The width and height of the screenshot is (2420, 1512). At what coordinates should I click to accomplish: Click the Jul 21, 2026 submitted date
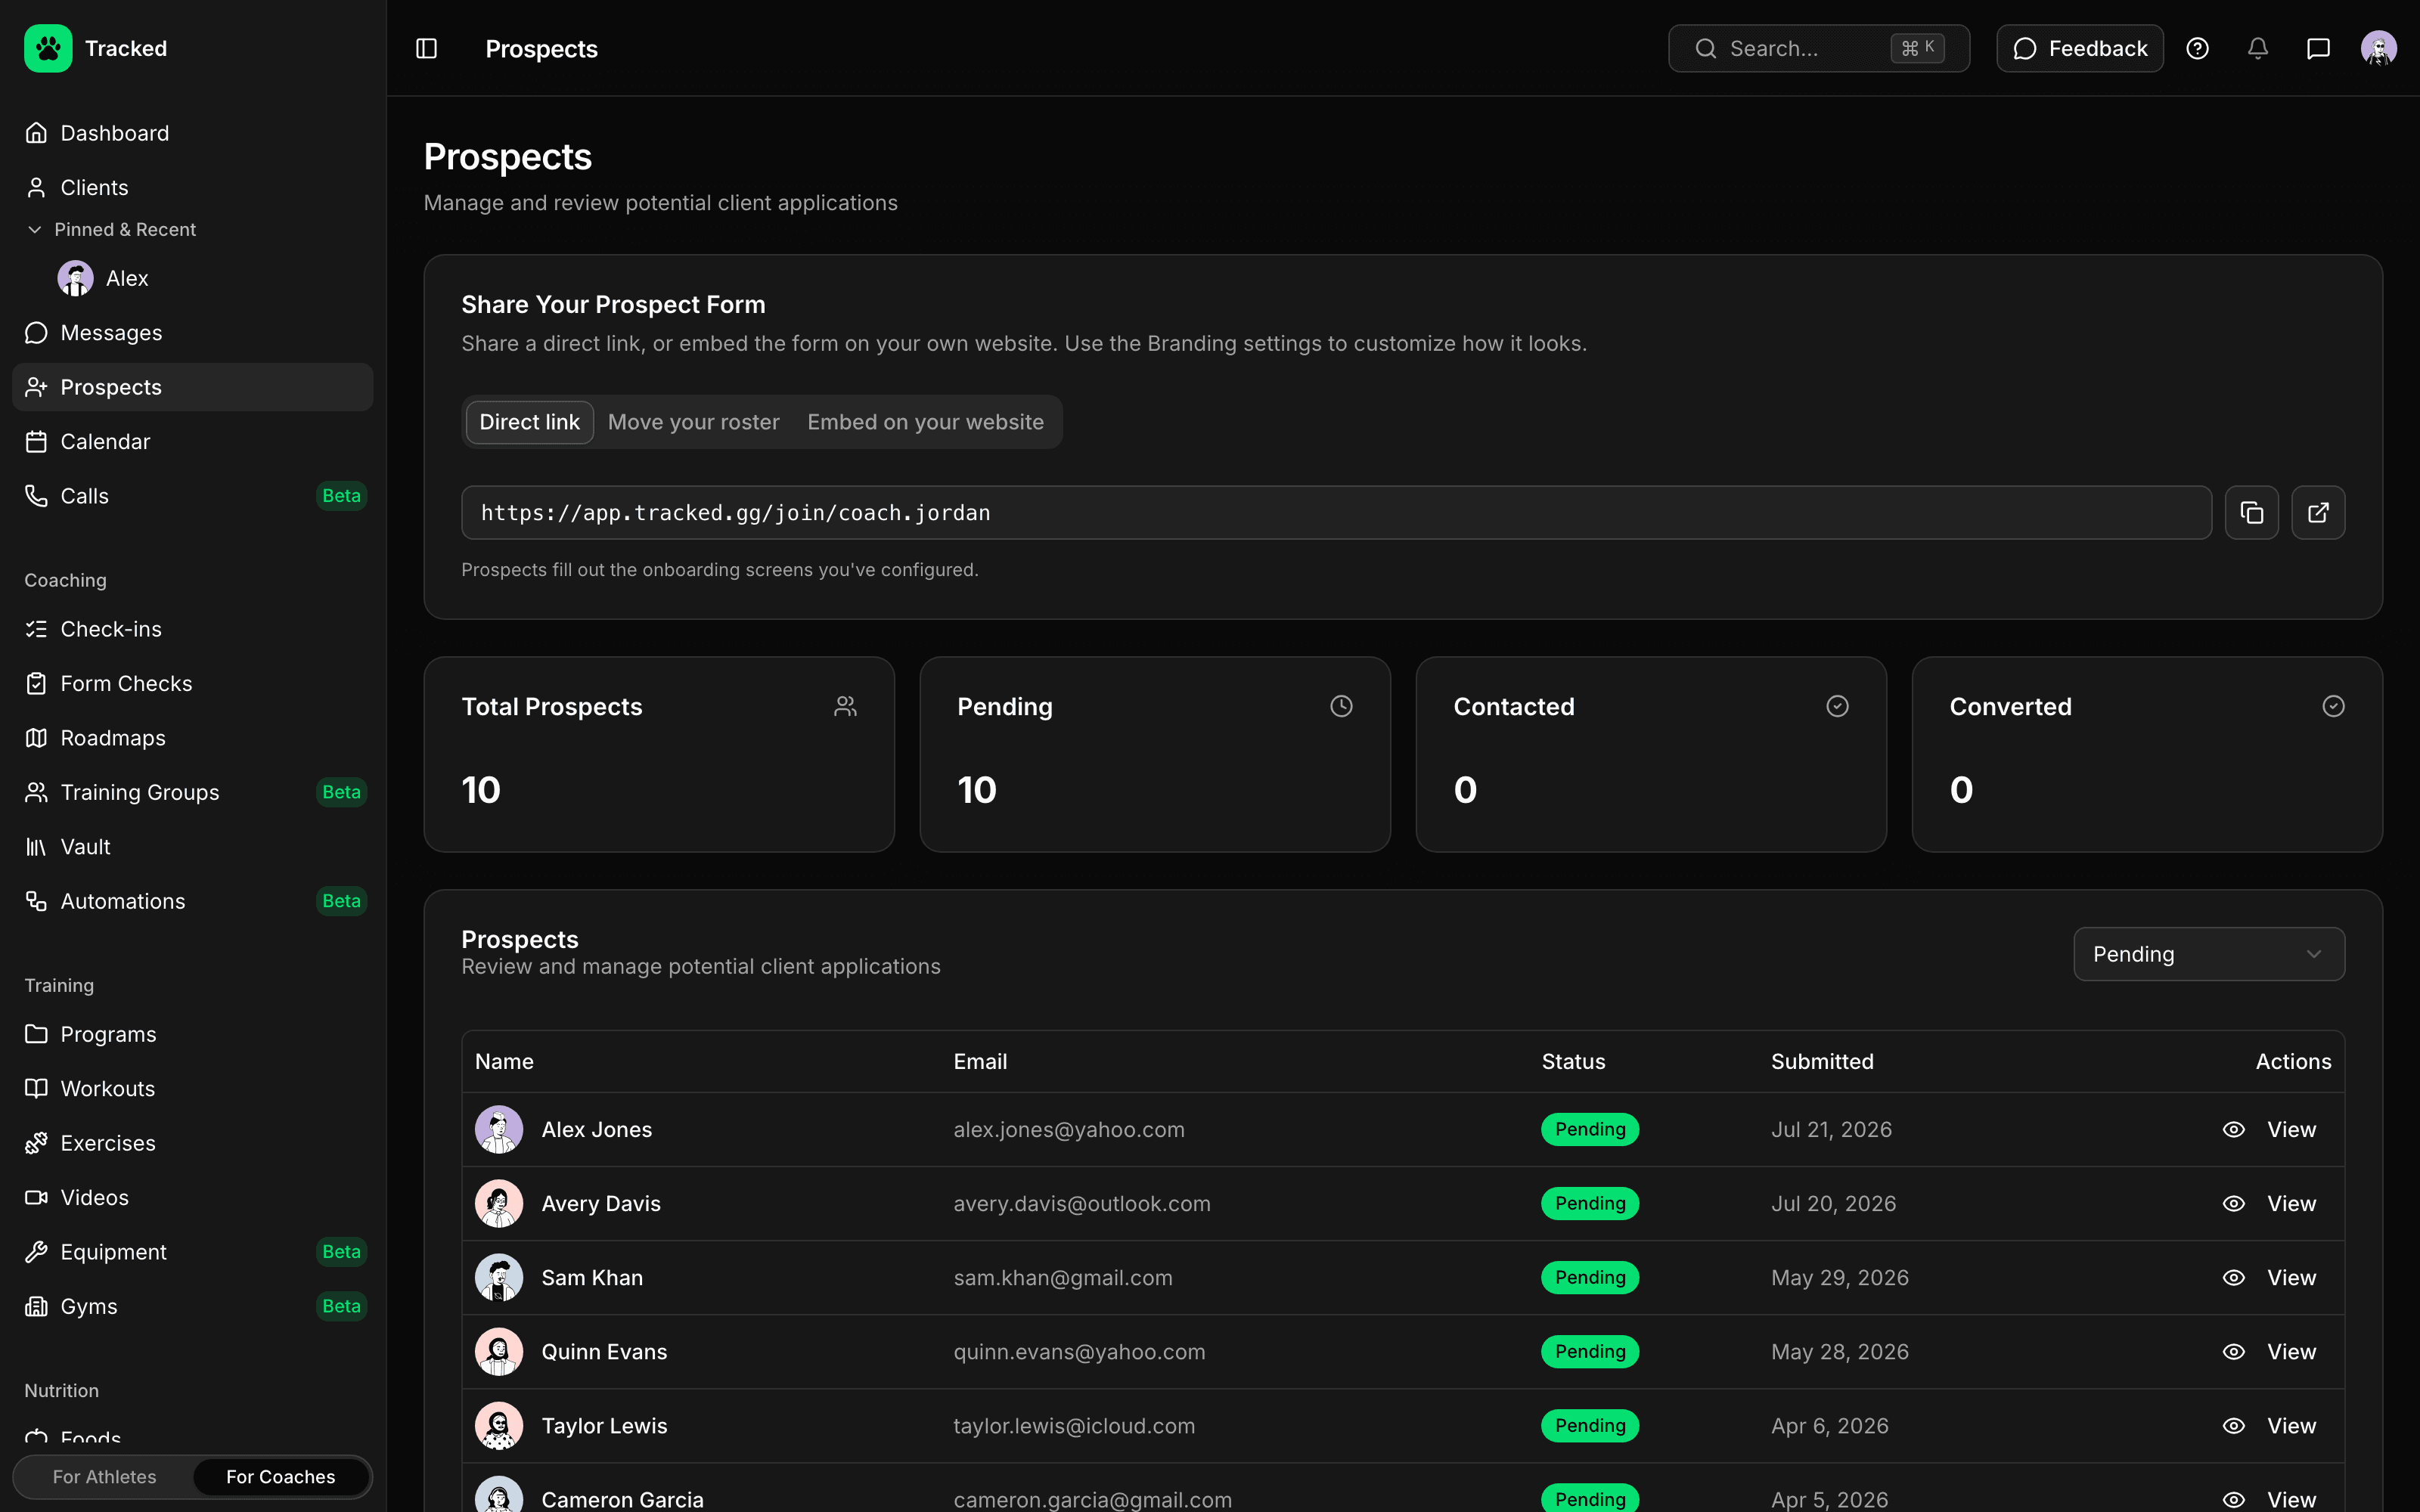1831,1130
